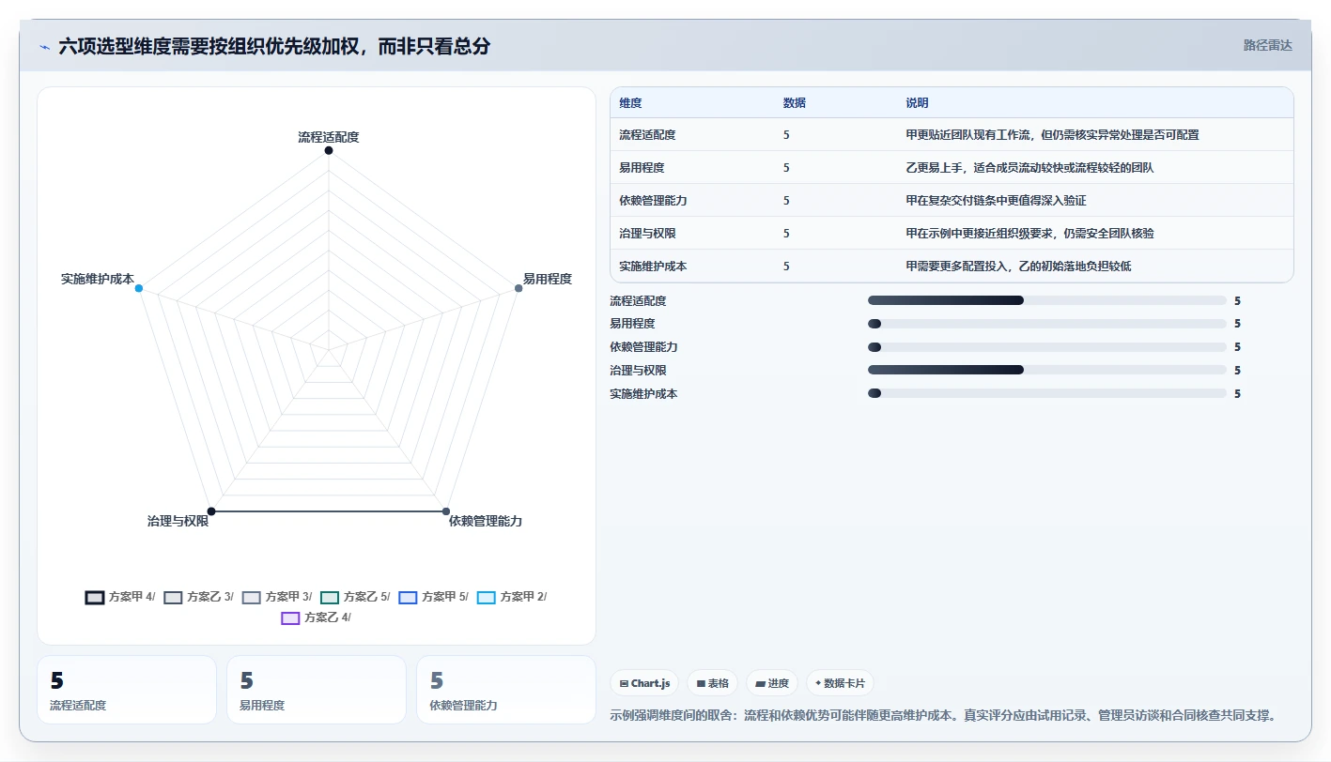The width and height of the screenshot is (1331, 762).
Task: Click the blue radar point at 实施维护成本
Action: click(x=139, y=288)
